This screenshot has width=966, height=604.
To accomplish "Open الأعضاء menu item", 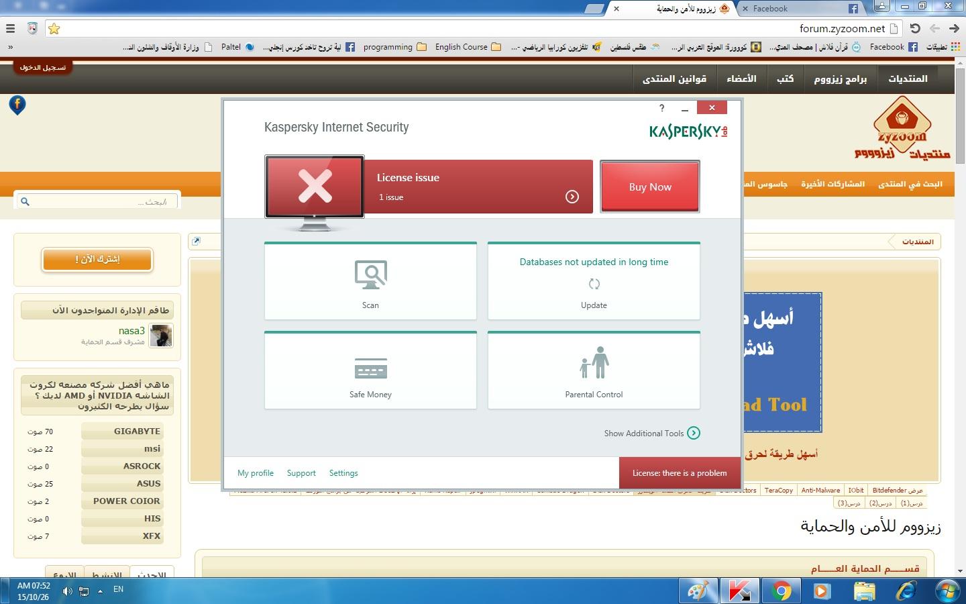I will [x=741, y=79].
